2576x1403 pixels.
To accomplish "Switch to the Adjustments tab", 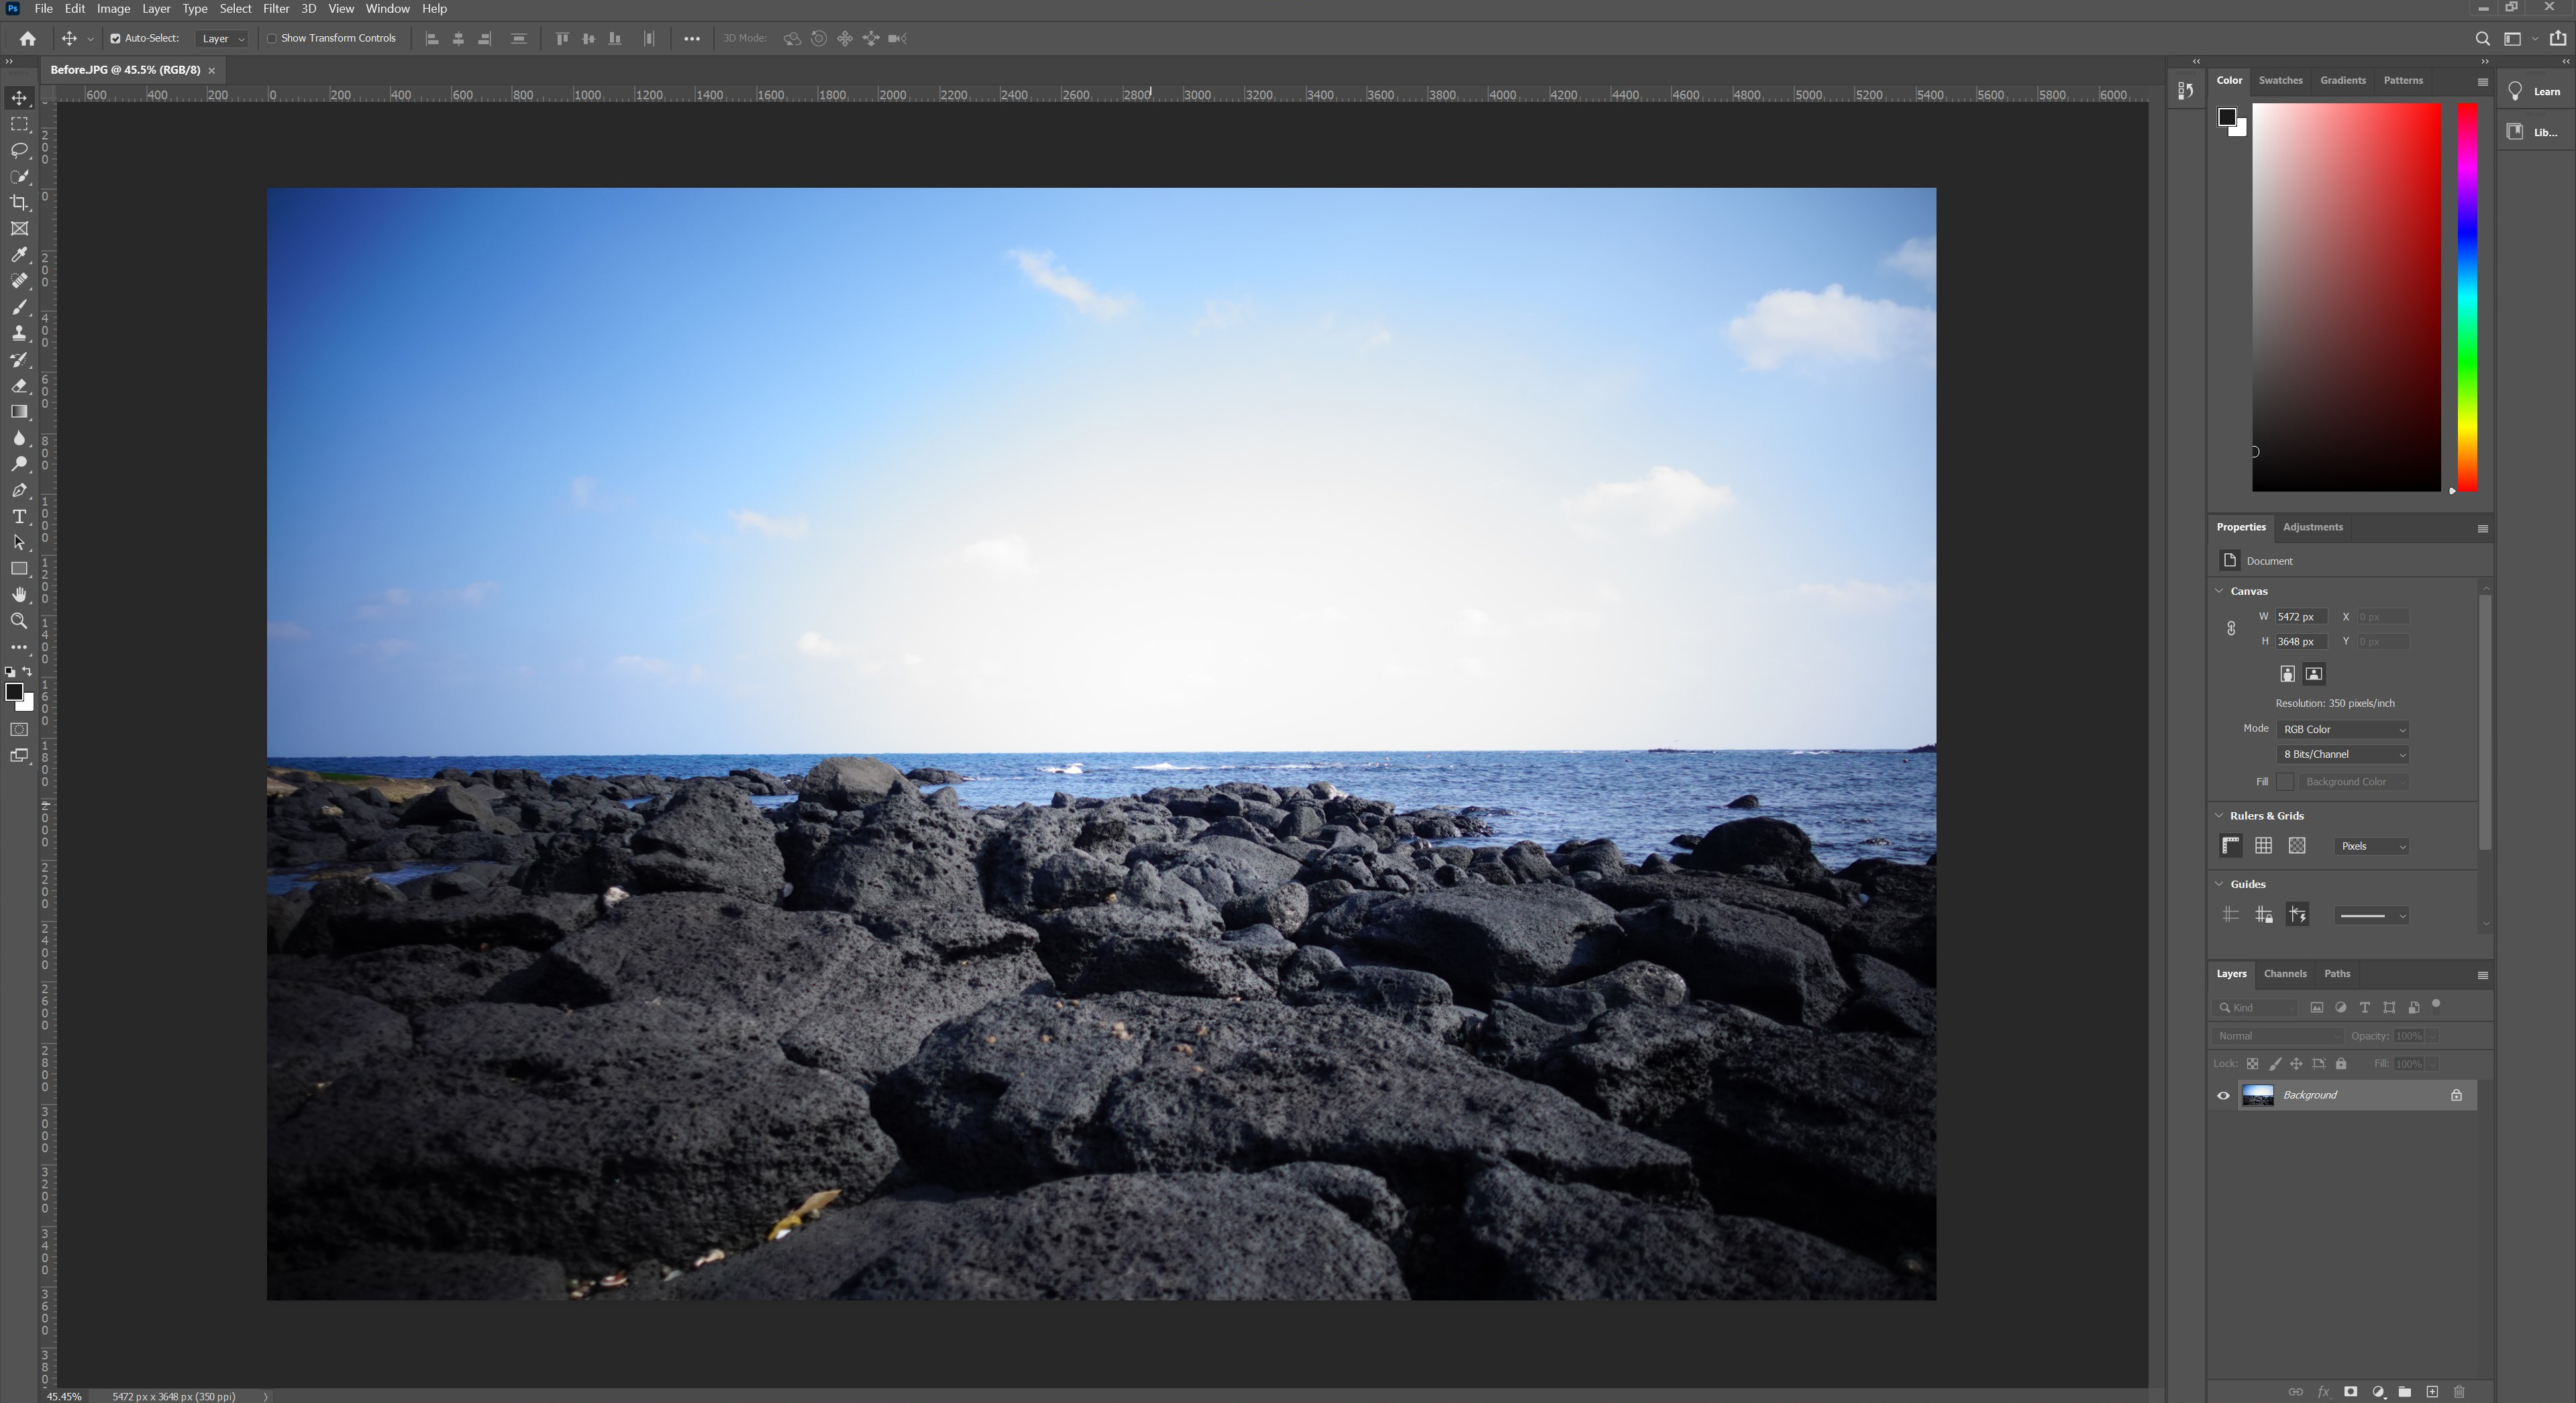I will [x=2312, y=526].
